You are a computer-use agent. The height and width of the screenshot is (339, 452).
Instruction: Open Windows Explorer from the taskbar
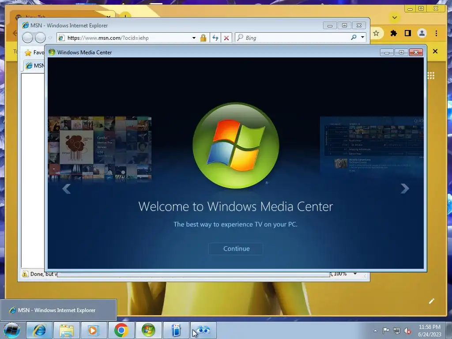click(67, 330)
